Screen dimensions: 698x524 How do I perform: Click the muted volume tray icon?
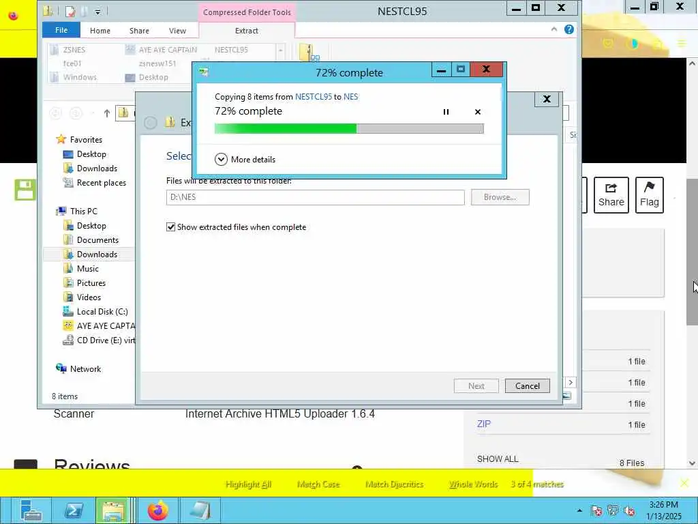(x=629, y=510)
